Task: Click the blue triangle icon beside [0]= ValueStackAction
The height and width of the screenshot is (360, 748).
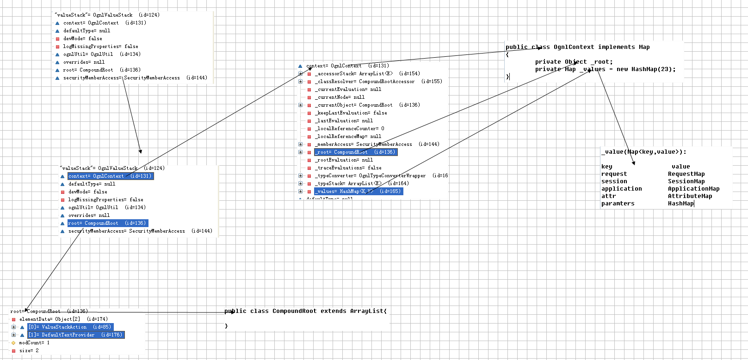Action: (x=22, y=327)
